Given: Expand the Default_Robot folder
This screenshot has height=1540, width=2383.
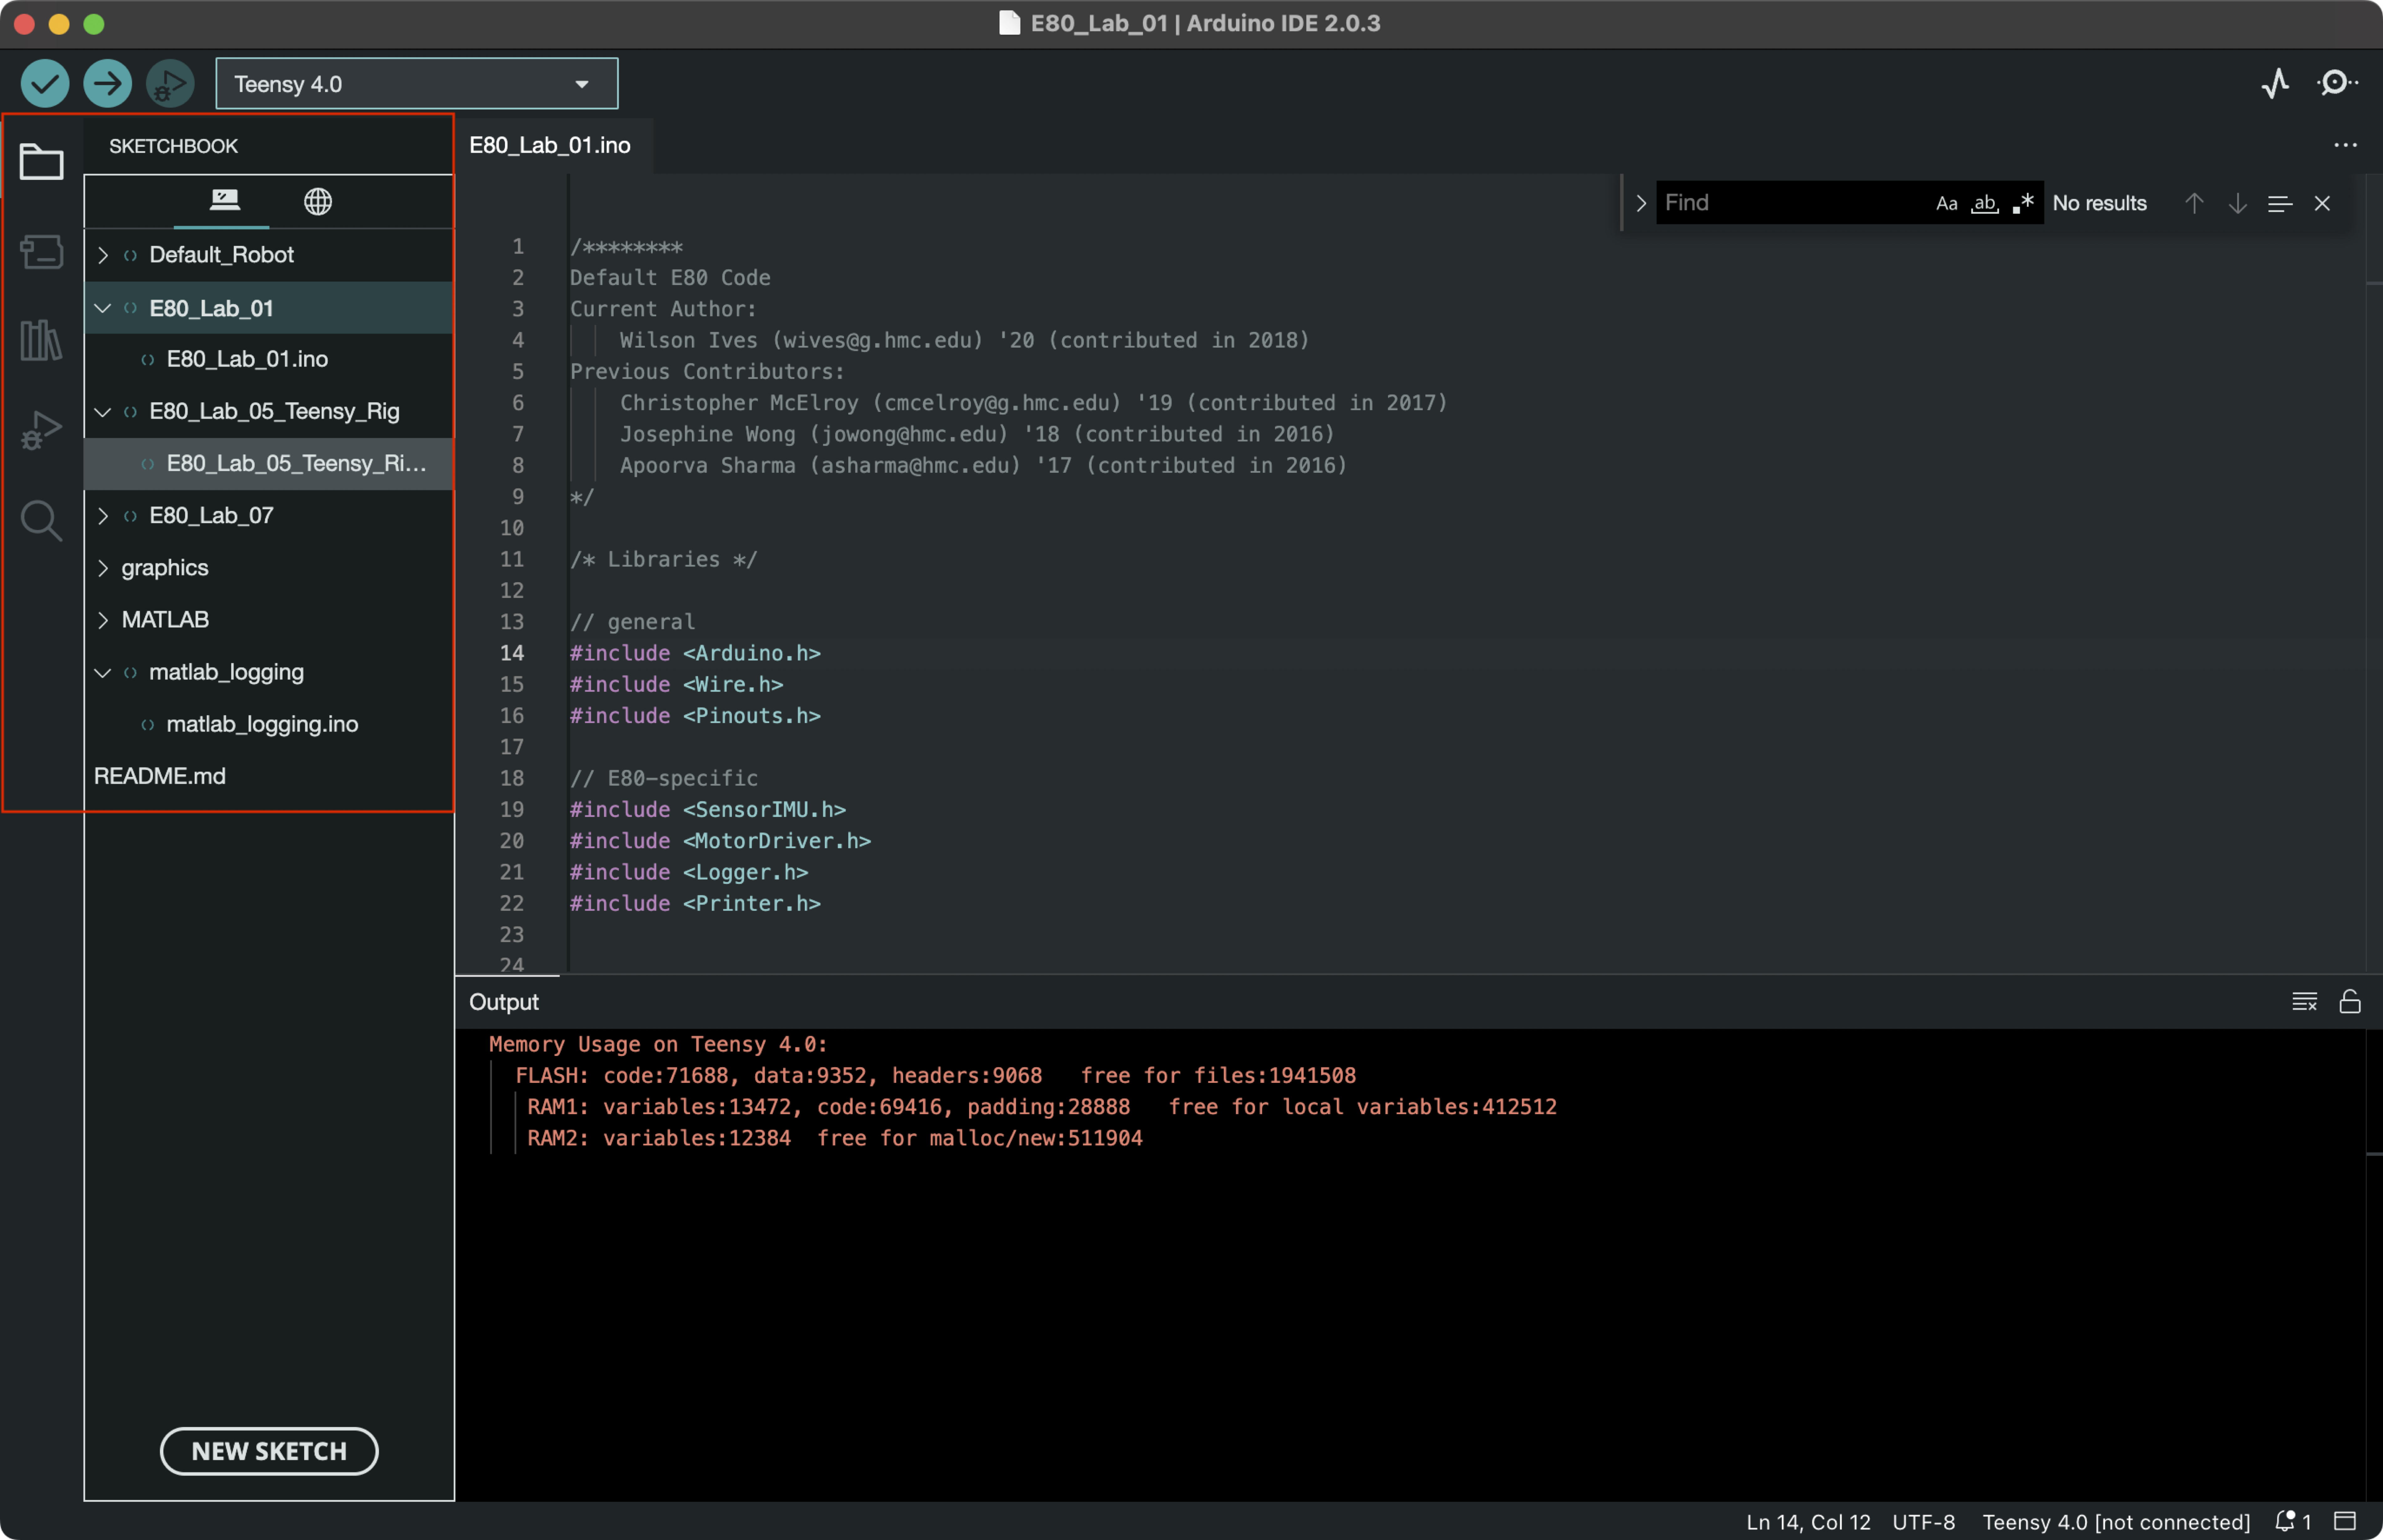Looking at the screenshot, I should (x=103, y=255).
